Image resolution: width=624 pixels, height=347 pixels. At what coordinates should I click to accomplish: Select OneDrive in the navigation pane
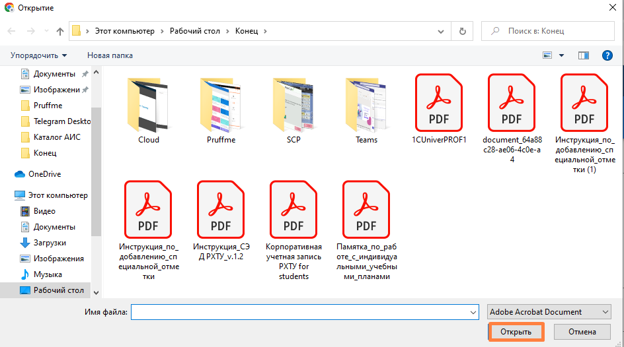click(x=45, y=174)
